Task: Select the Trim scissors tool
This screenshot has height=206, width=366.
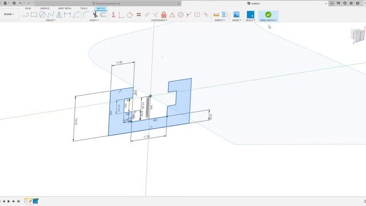Action: coord(95,15)
